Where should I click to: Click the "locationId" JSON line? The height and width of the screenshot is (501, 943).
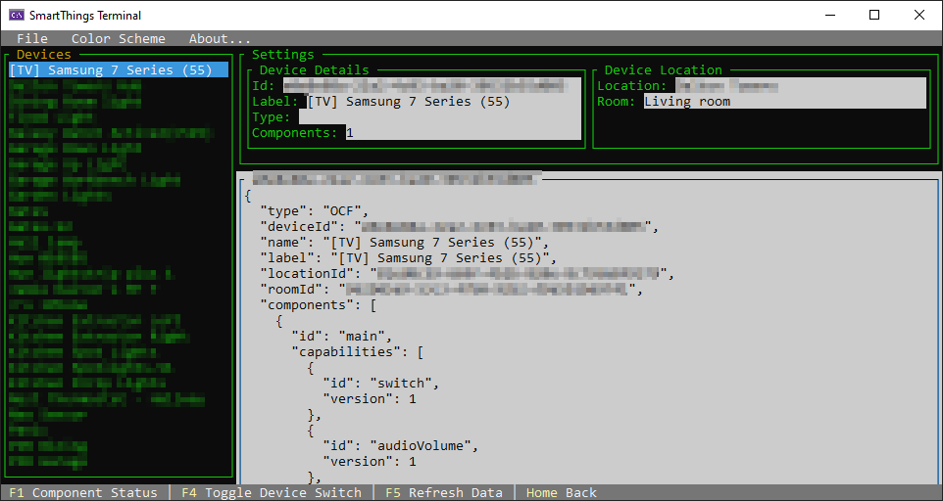468,274
